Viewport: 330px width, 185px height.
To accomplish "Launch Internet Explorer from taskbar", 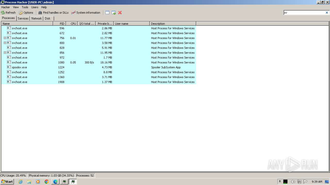I will point(21,182).
